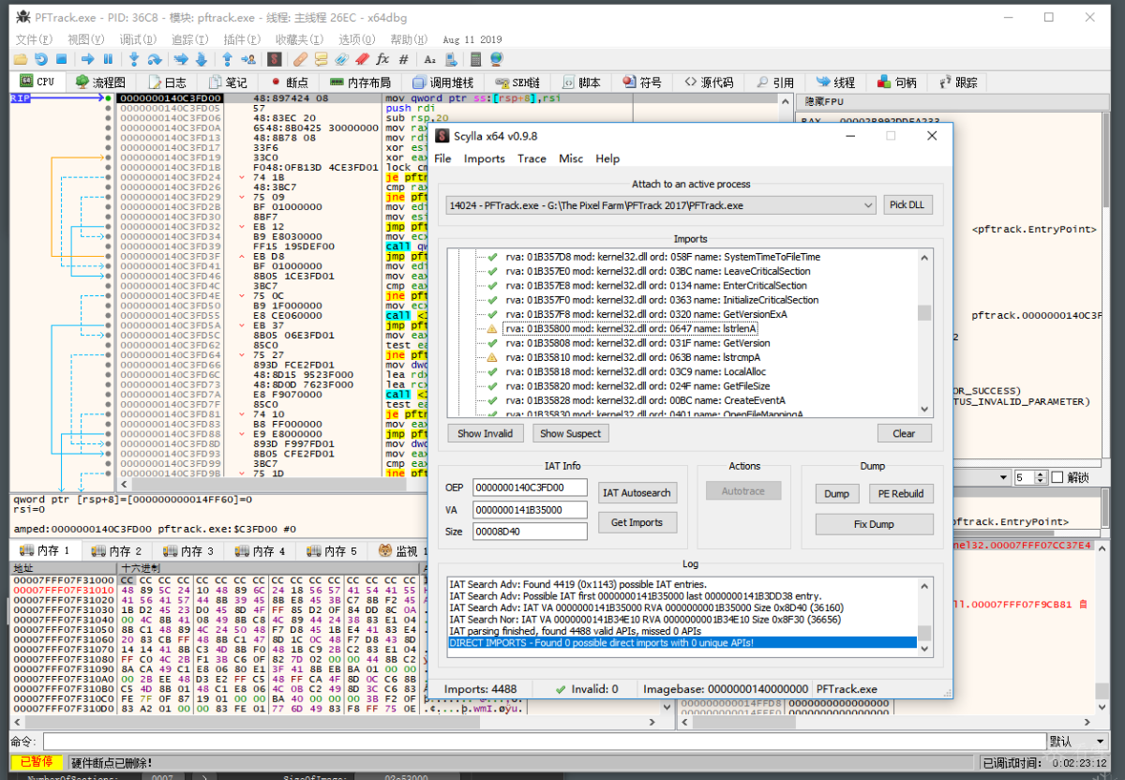Screen dimensions: 1125x780
Task: Open Scylla Misc menu
Action: point(571,158)
